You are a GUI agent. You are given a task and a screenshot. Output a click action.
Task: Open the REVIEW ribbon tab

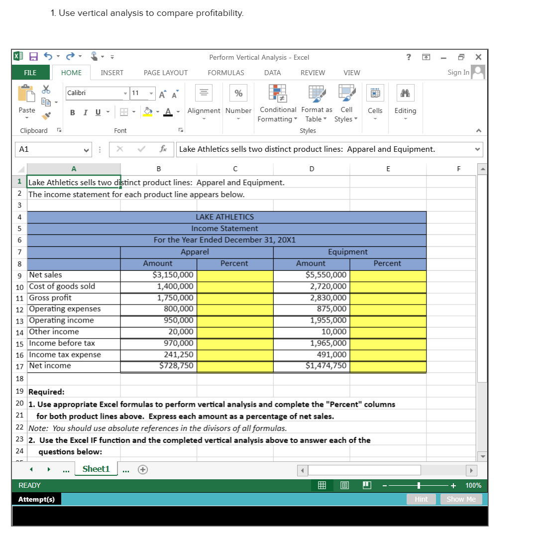[313, 73]
